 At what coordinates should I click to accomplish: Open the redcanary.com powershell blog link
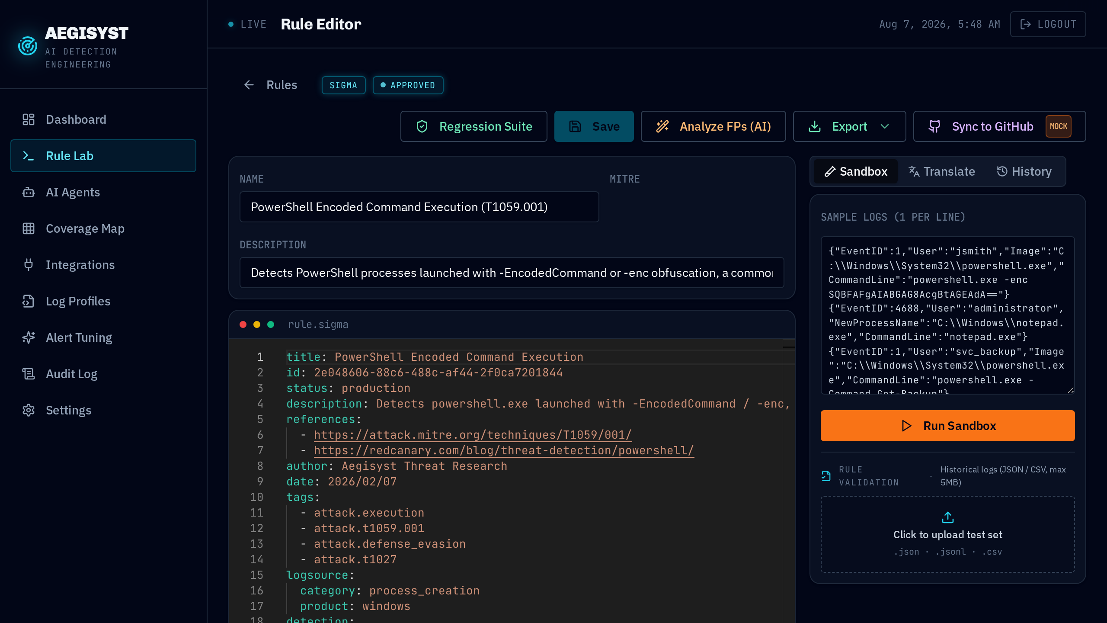[x=504, y=450]
